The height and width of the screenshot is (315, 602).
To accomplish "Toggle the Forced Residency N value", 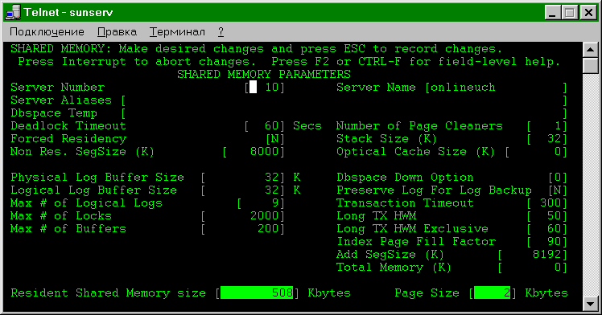I will 275,139.
